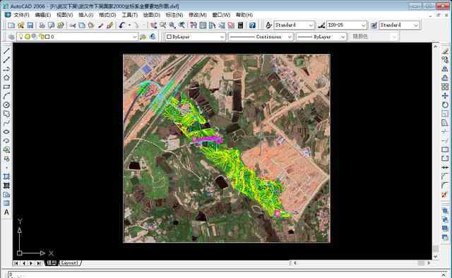This screenshot has width=452, height=278.
Task: Open Help via question mark icon
Action: pyautogui.click(x=252, y=25)
